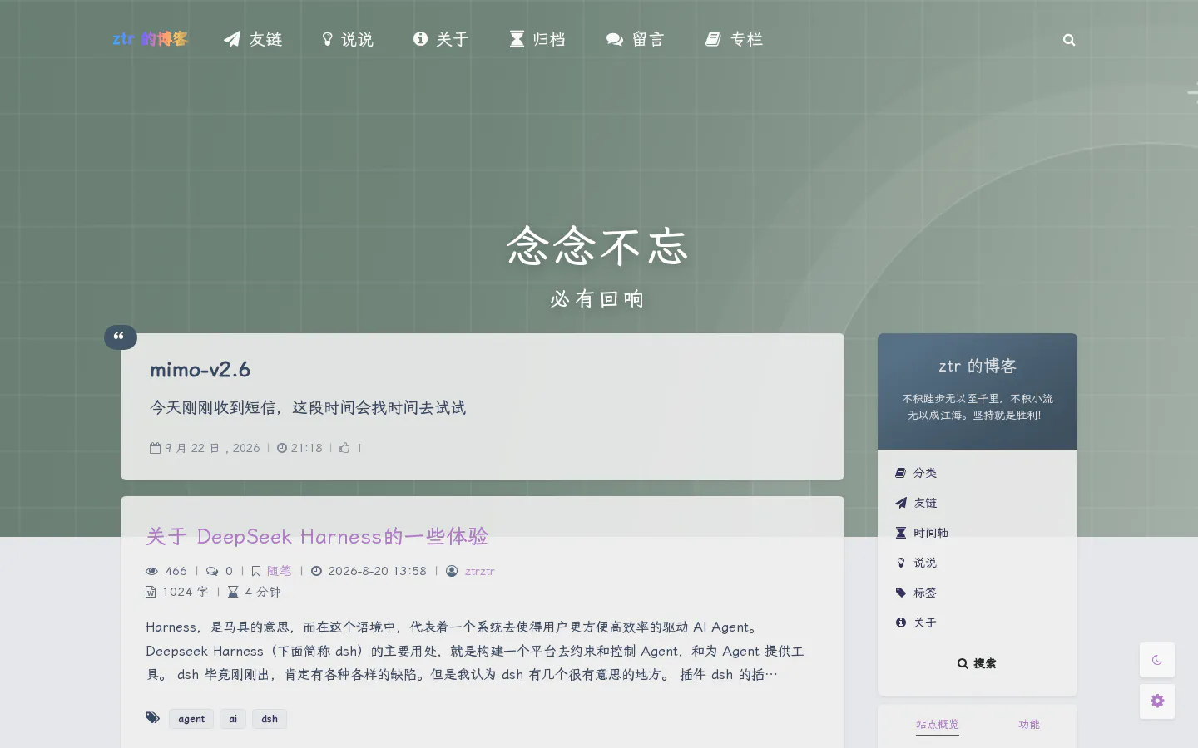This screenshot has width=1198, height=748.
Task: Open 关于 from the top navigation
Action: coord(453,39)
